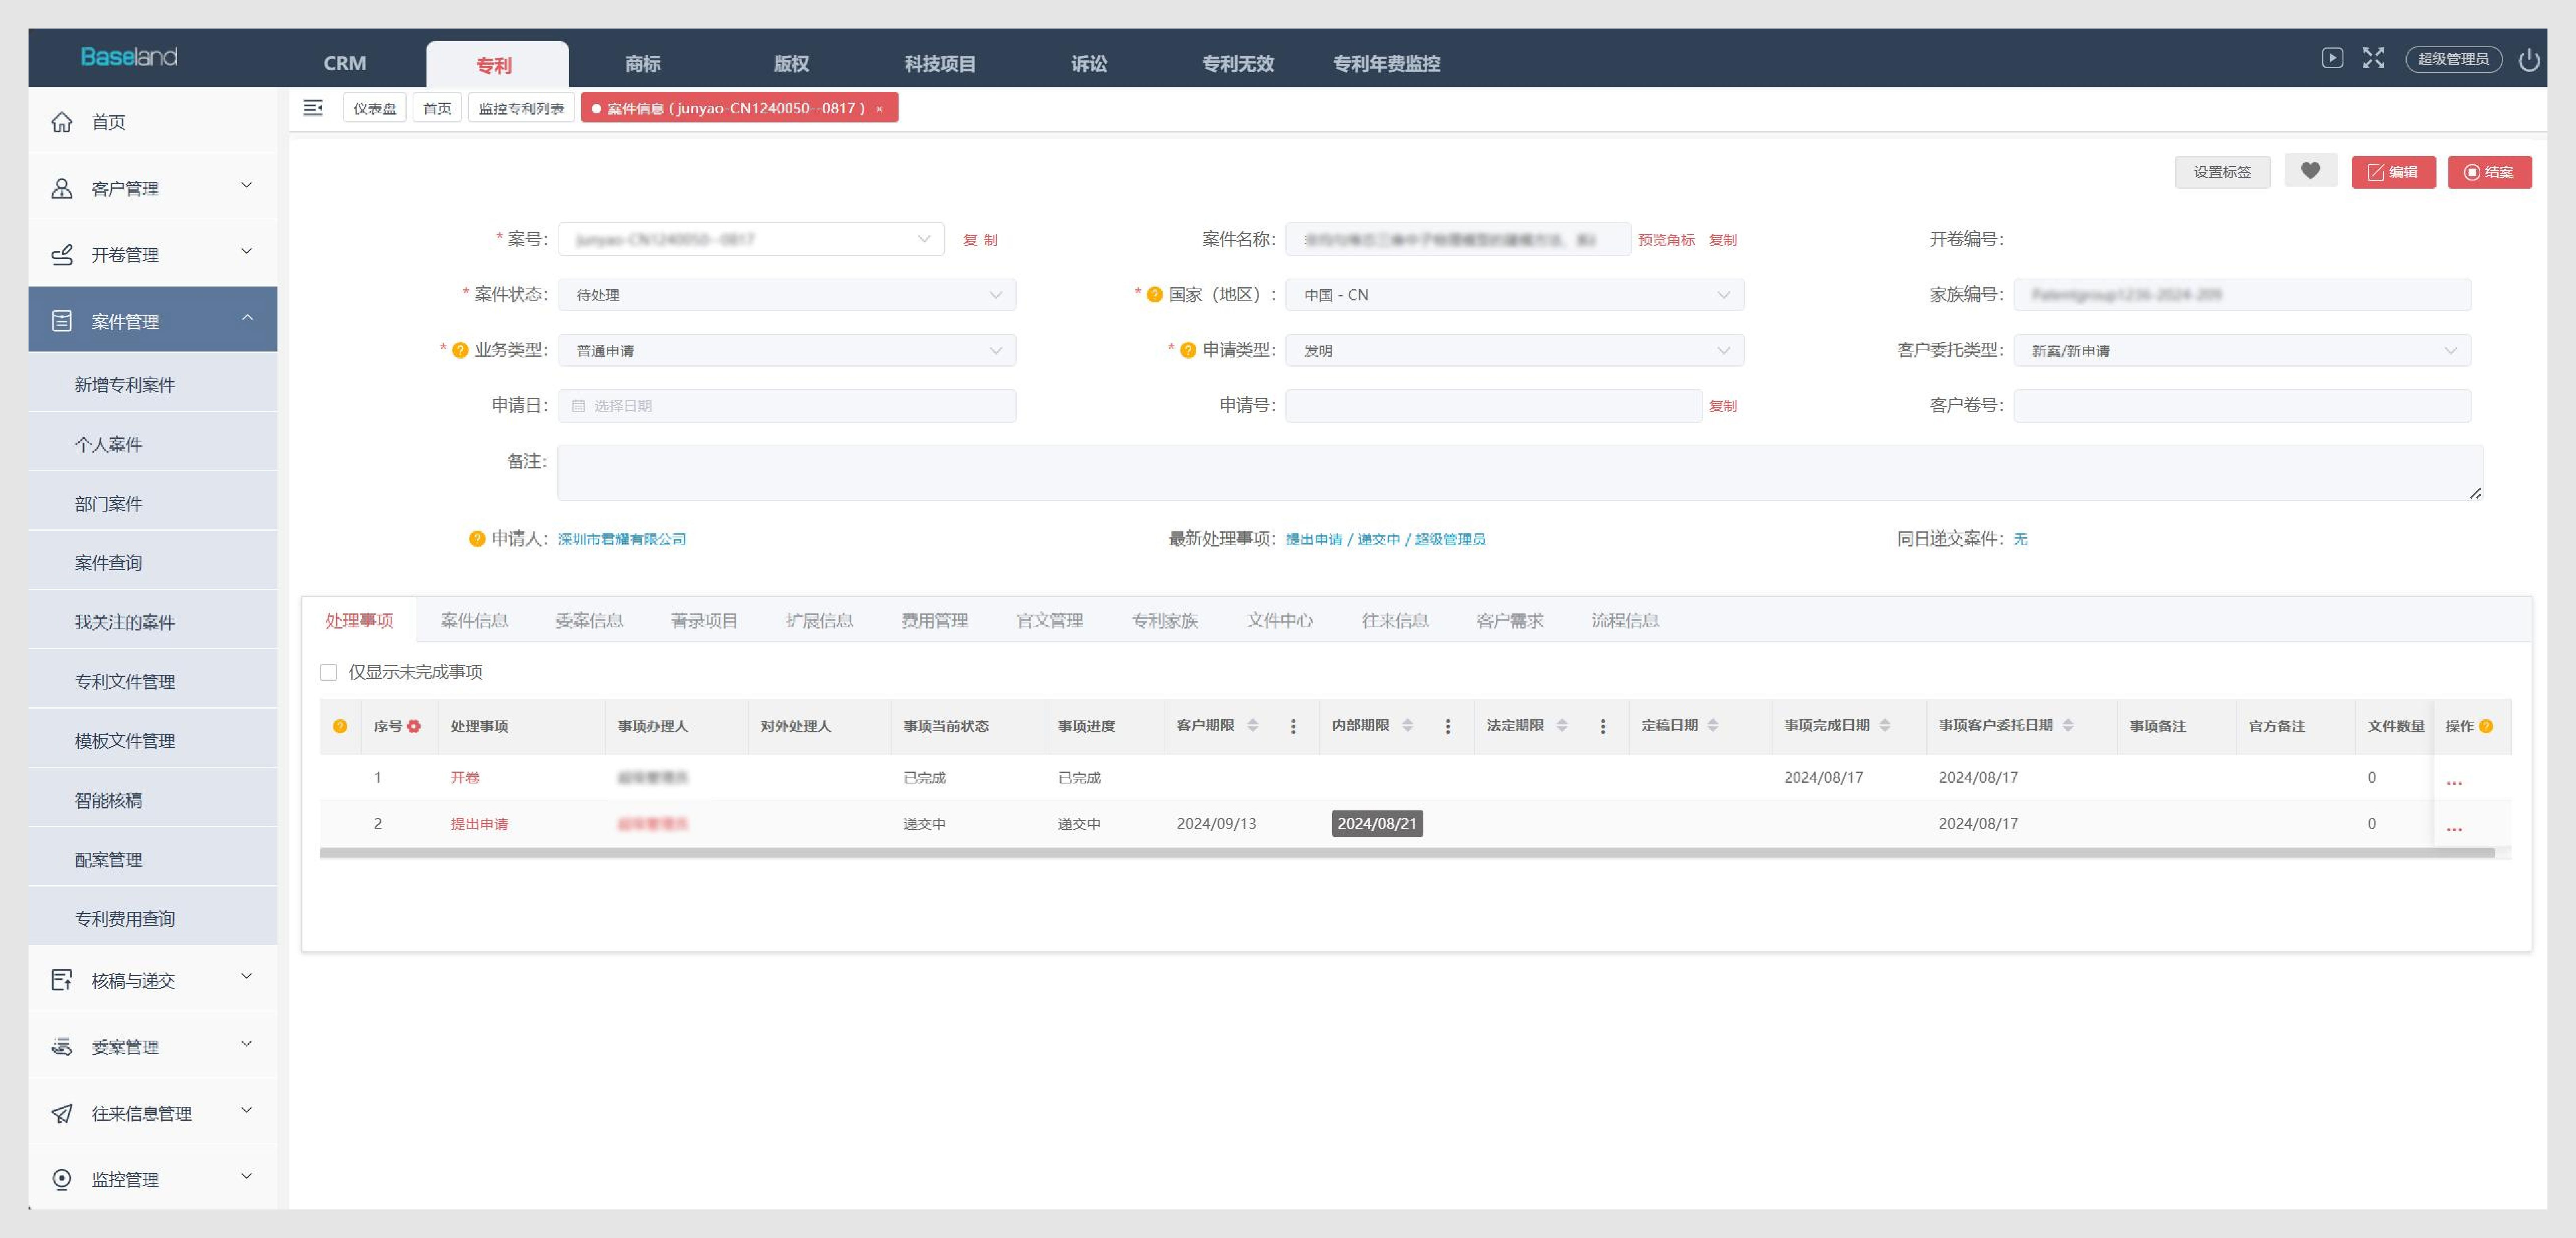This screenshot has width=2576, height=1238.
Task: Switch to the 专利年费监控 top tab
Action: (x=1387, y=64)
